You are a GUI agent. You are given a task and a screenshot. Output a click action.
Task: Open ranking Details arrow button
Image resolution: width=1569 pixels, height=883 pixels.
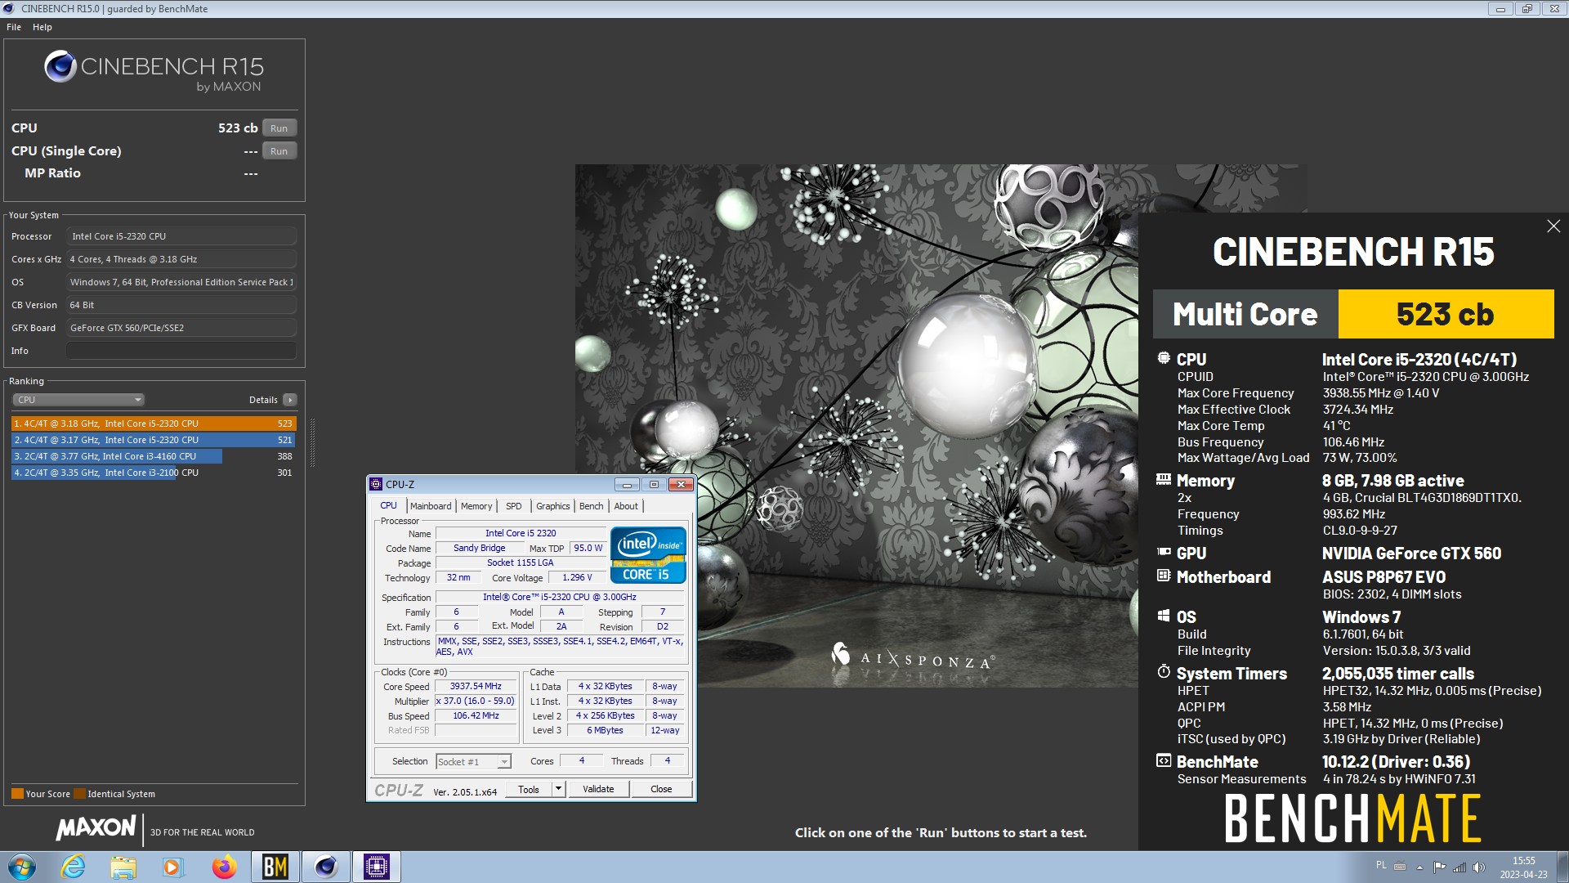coord(290,400)
